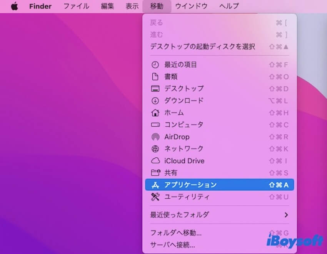327x254 pixels.
Task: Click the ⇧⌘F shortcut on 最近の項目 row
Action: pos(279,65)
